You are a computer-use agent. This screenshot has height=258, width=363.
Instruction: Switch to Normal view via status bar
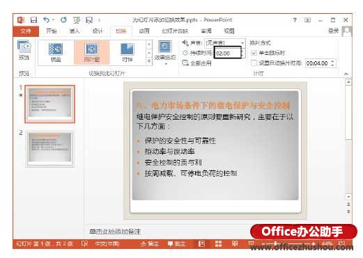click(201, 243)
